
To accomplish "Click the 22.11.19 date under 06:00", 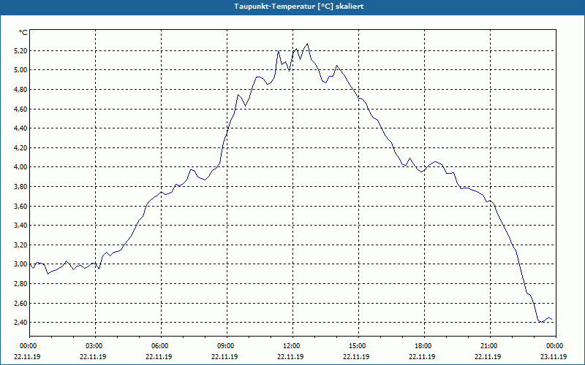I will [x=159, y=356].
